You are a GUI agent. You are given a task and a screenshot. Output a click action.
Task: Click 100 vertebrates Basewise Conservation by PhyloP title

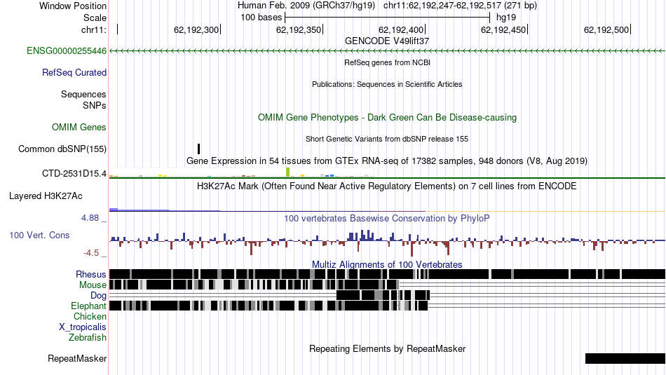pos(387,218)
